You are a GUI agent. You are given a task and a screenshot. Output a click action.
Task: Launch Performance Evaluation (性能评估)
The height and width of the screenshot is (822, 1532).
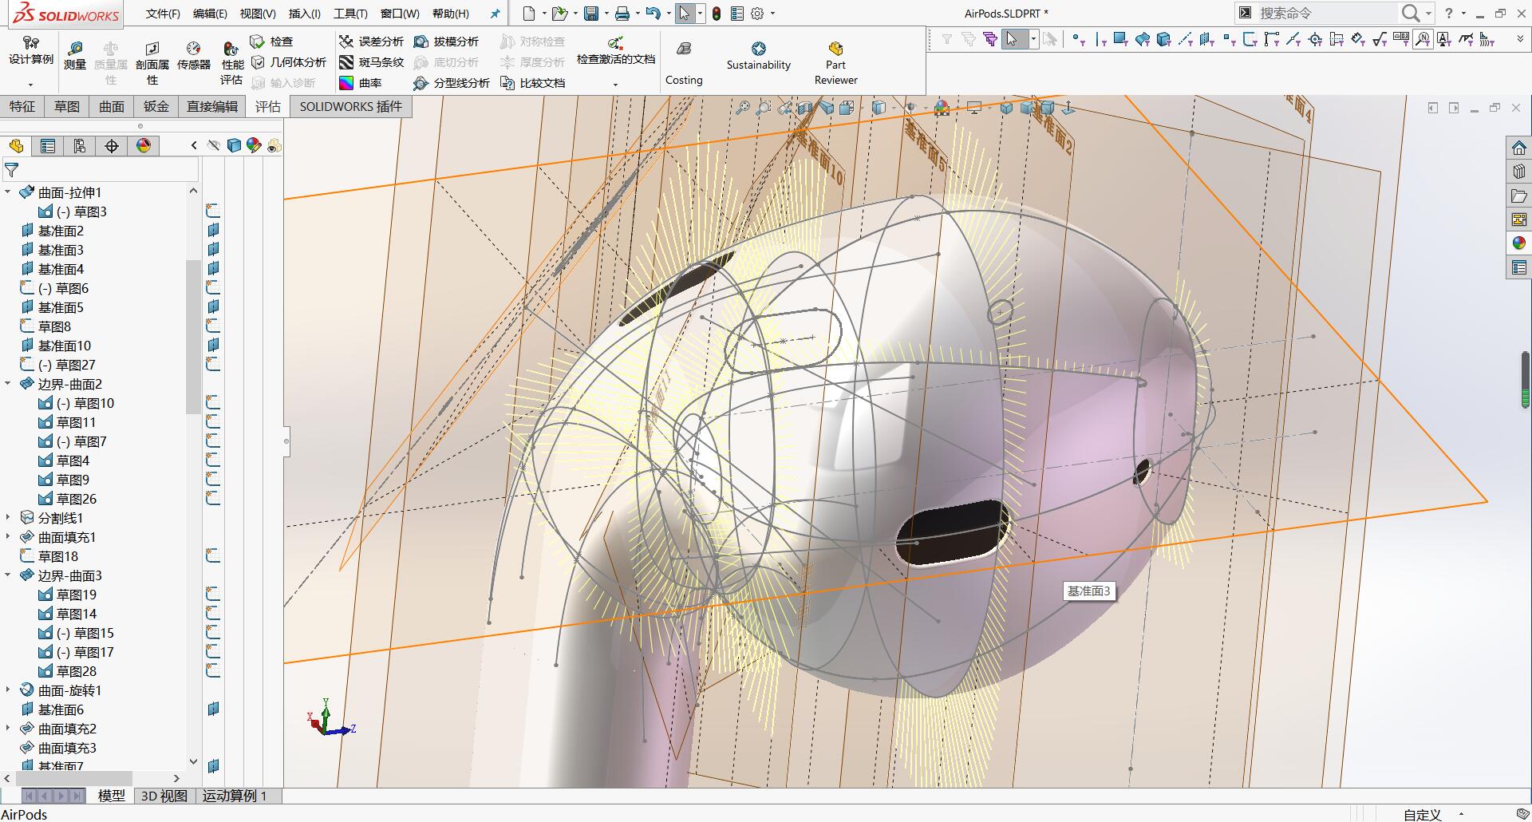[231, 63]
